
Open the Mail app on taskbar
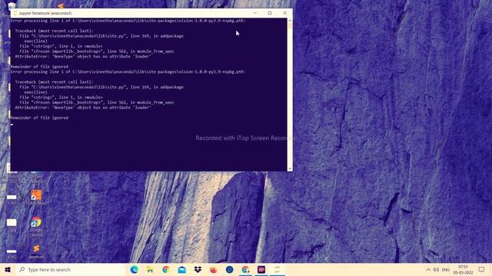click(x=181, y=269)
